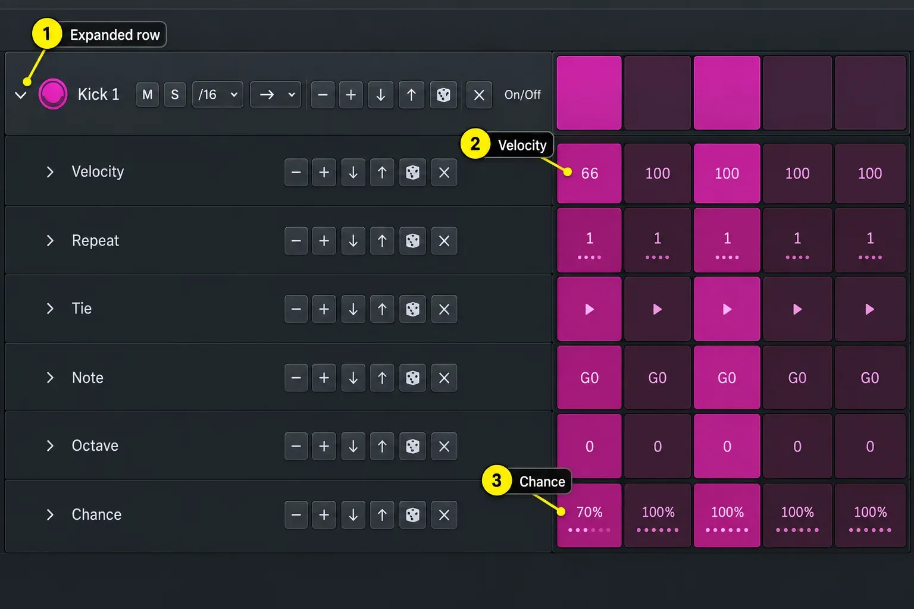Randomize the Kick 1 row with dice icon
The height and width of the screenshot is (609, 914).
click(443, 95)
